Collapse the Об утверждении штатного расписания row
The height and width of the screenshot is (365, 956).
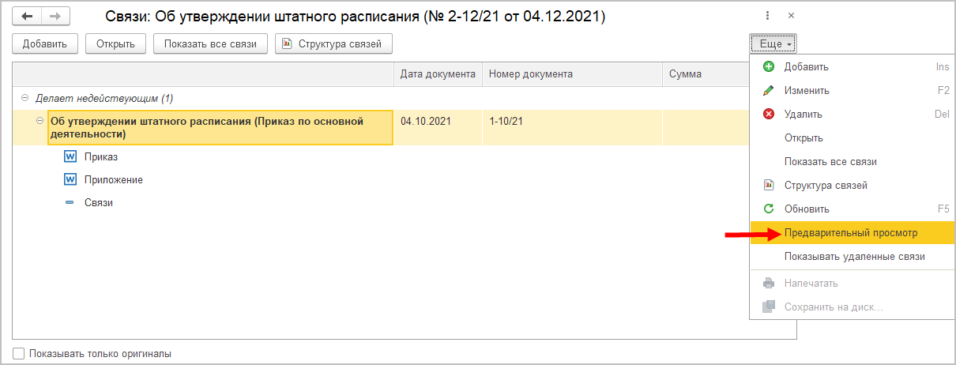[x=40, y=121]
